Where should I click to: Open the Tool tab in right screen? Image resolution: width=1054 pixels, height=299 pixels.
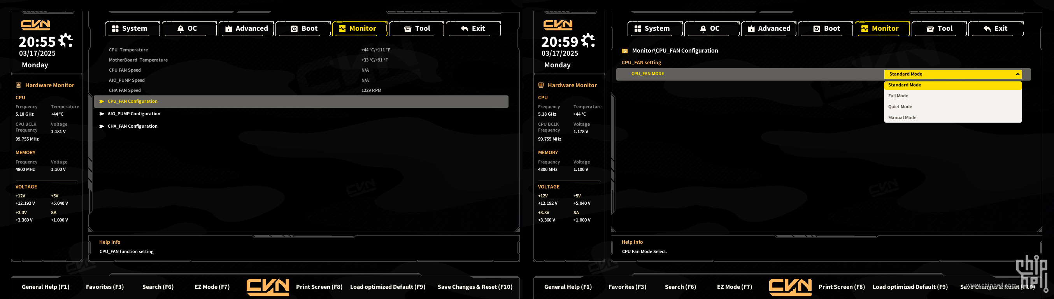pyautogui.click(x=939, y=29)
